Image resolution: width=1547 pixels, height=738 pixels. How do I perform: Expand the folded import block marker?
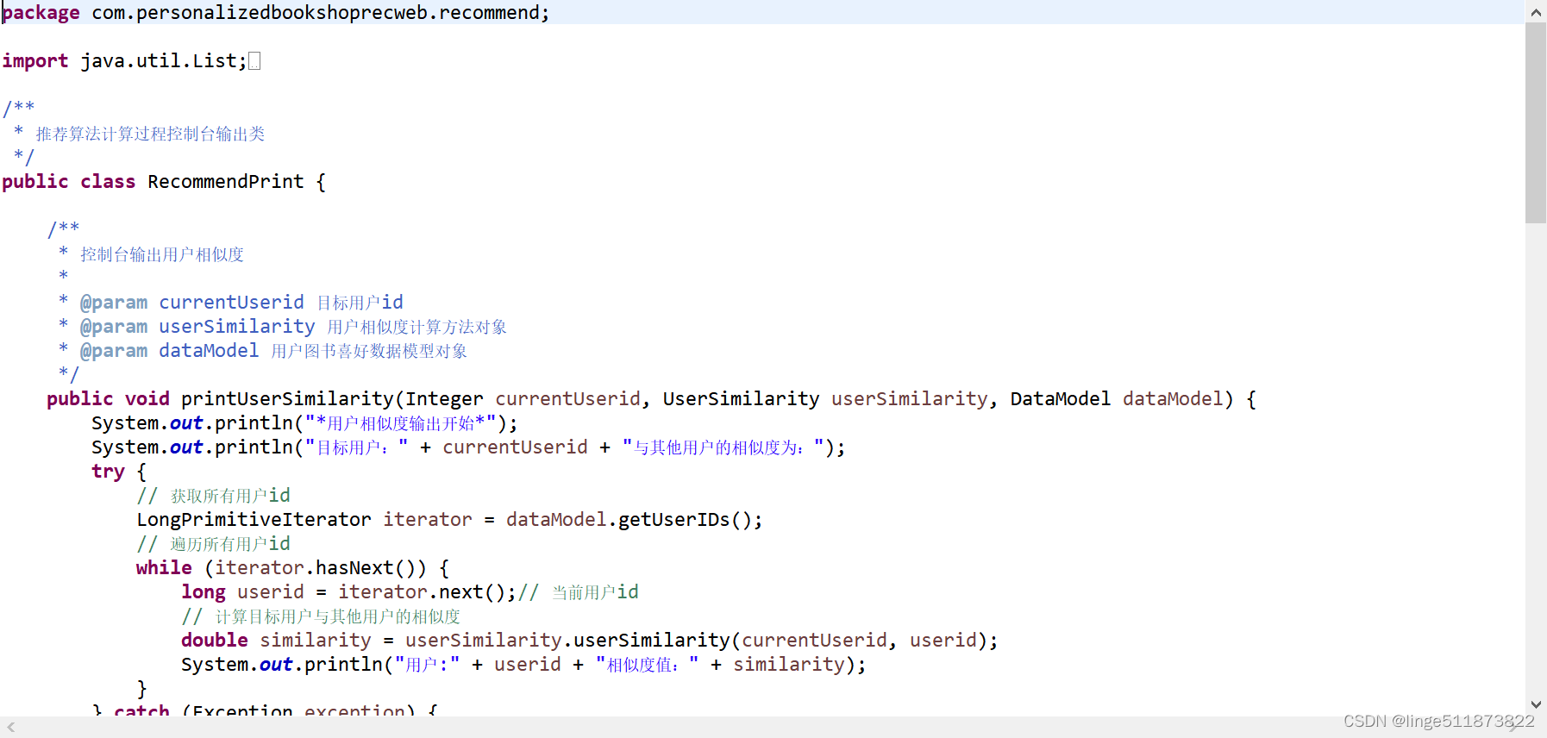254,61
